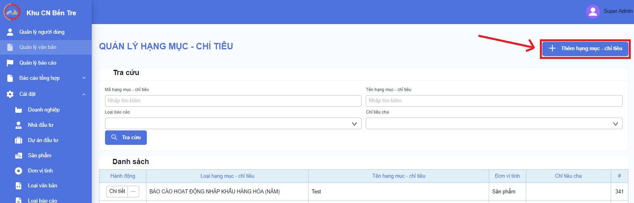This screenshot has height=203, width=634.
Task: Click Super Admin user name
Action: point(618,11)
